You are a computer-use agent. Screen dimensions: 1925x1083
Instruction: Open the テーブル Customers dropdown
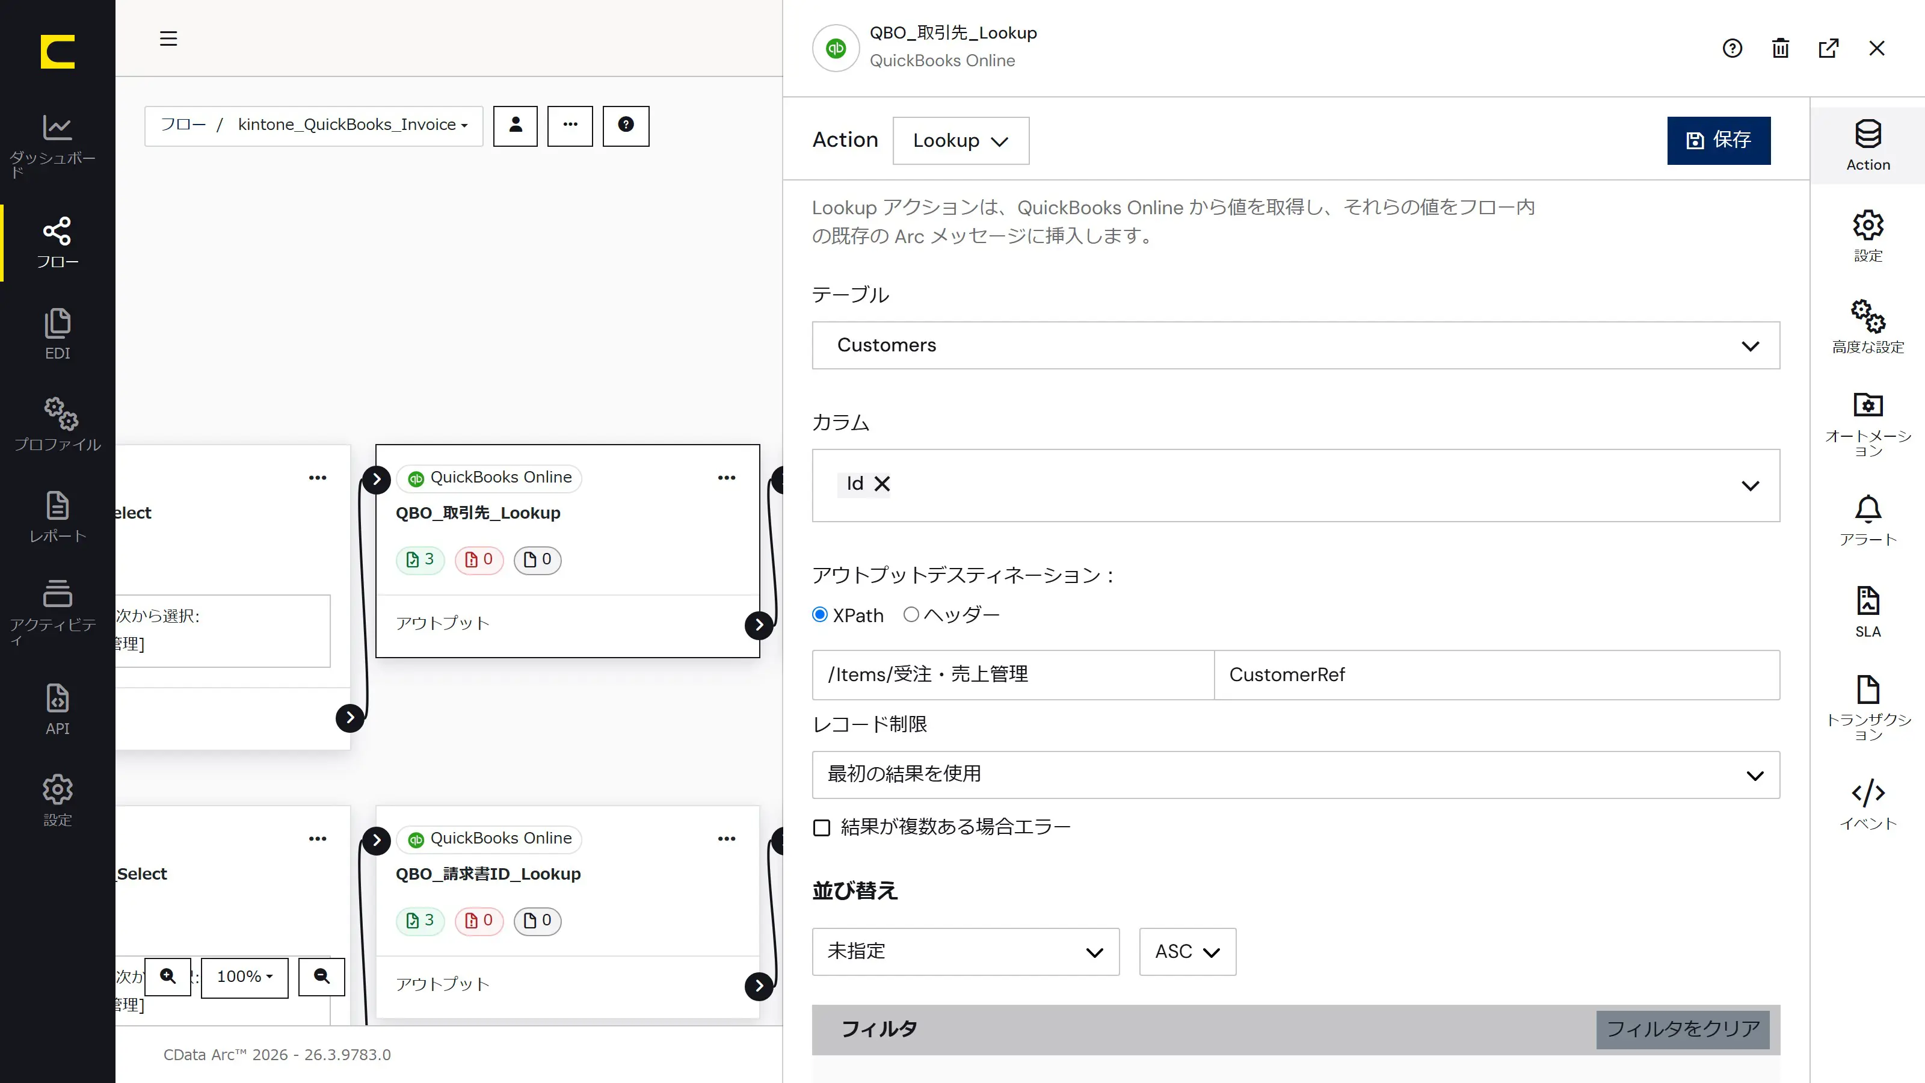click(x=1296, y=345)
